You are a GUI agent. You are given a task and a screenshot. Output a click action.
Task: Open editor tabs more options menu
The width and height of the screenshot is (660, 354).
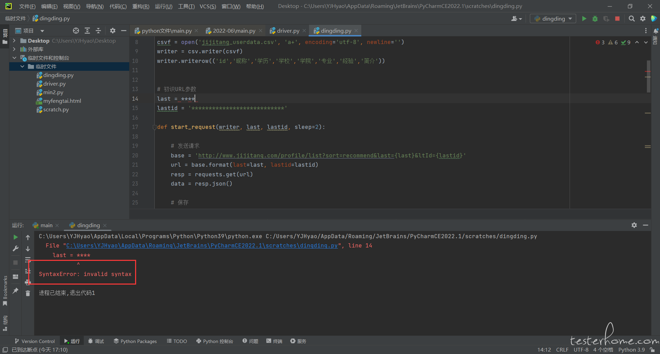(646, 31)
